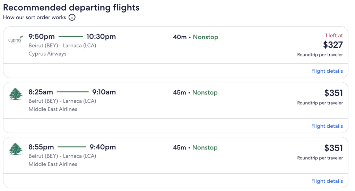Viewport: 355px width, 191px height.
Task: Open Flight details for 8:55pm flight
Action: pyautogui.click(x=327, y=181)
